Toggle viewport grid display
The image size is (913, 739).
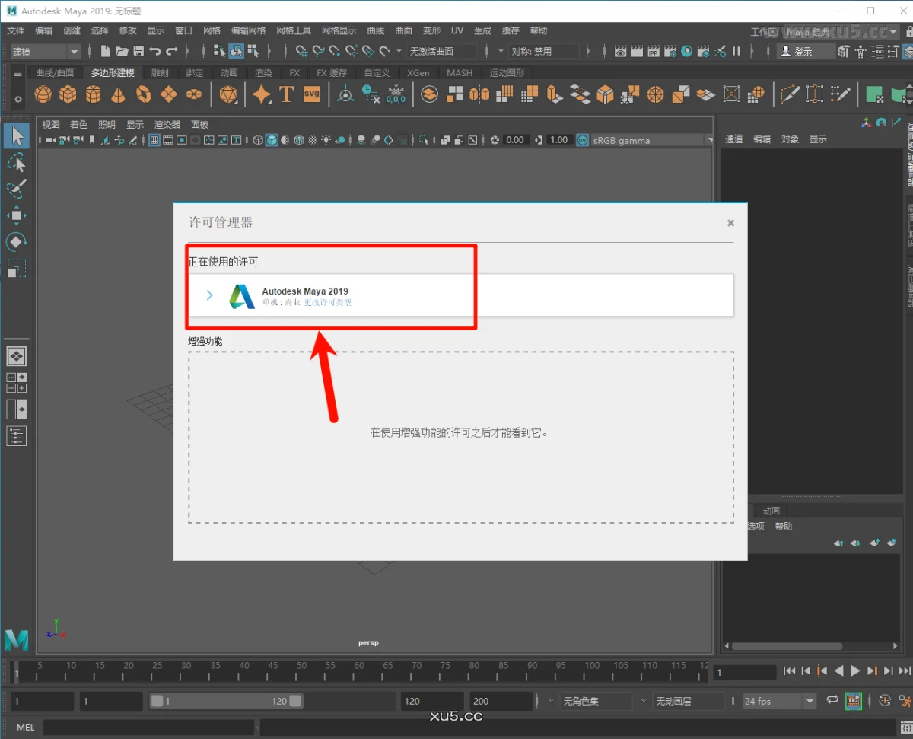click(x=154, y=140)
